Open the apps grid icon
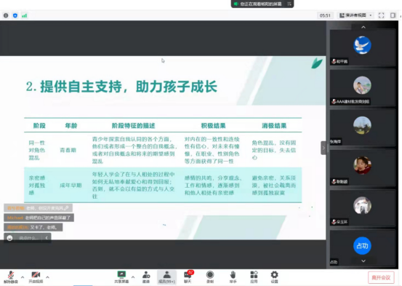The image size is (402, 286). [x=254, y=277]
